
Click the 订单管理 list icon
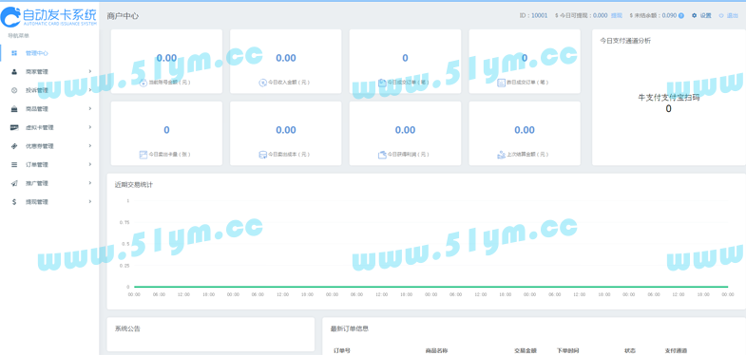14,164
